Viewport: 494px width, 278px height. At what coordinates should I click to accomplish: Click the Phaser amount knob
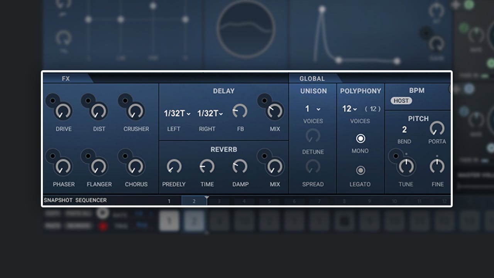[x=63, y=167]
